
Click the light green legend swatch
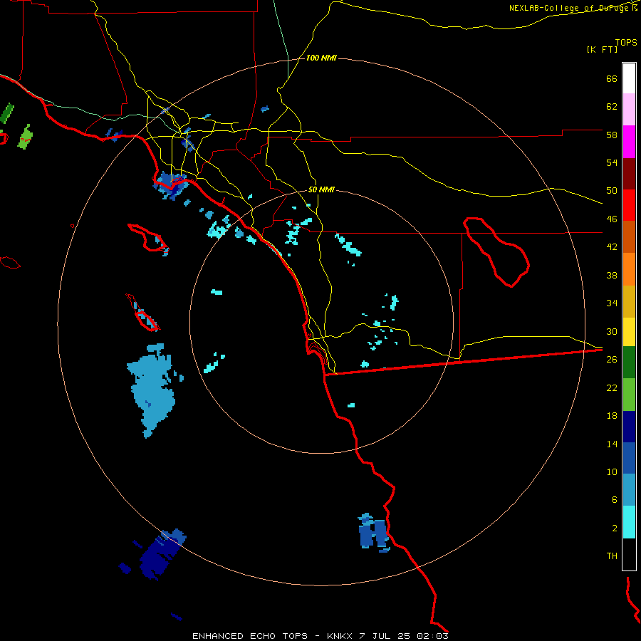coord(629,395)
